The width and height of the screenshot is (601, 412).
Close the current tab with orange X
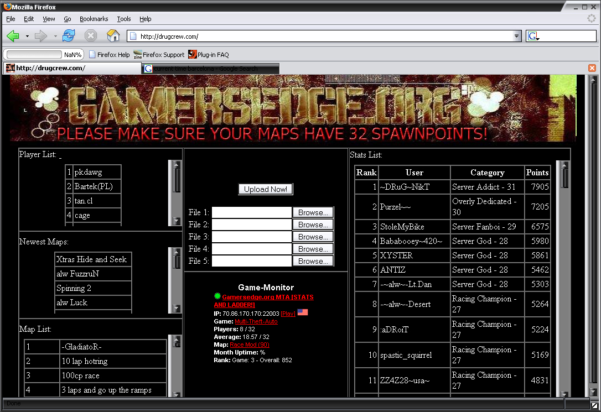(592, 68)
